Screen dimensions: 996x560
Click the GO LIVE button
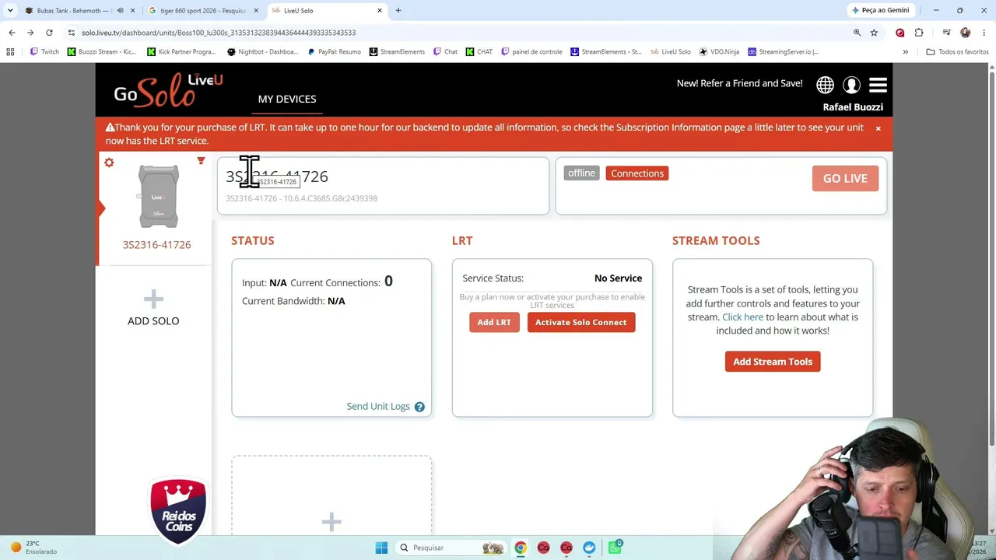(x=845, y=179)
